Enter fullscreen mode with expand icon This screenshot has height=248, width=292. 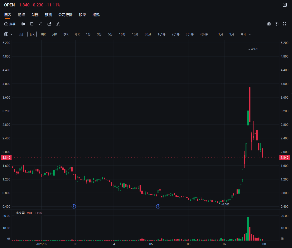285,24
